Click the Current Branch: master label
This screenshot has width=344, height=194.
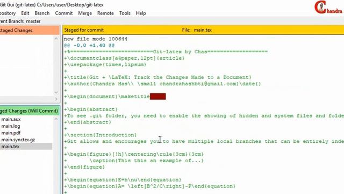point(20,22)
